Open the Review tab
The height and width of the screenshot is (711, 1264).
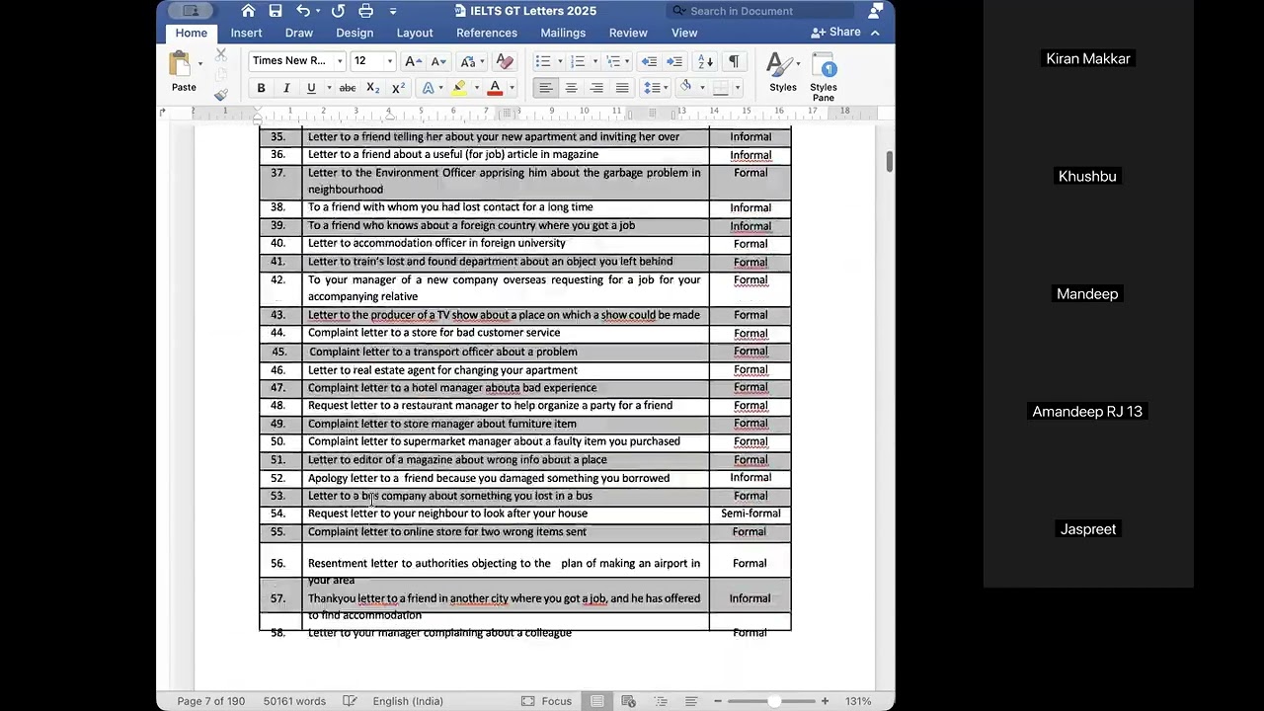[628, 33]
